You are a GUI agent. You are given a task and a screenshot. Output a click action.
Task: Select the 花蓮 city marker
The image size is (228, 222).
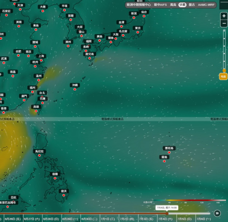coord(43,103)
